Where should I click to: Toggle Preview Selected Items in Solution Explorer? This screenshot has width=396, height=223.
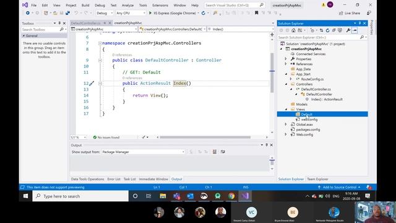click(355, 30)
